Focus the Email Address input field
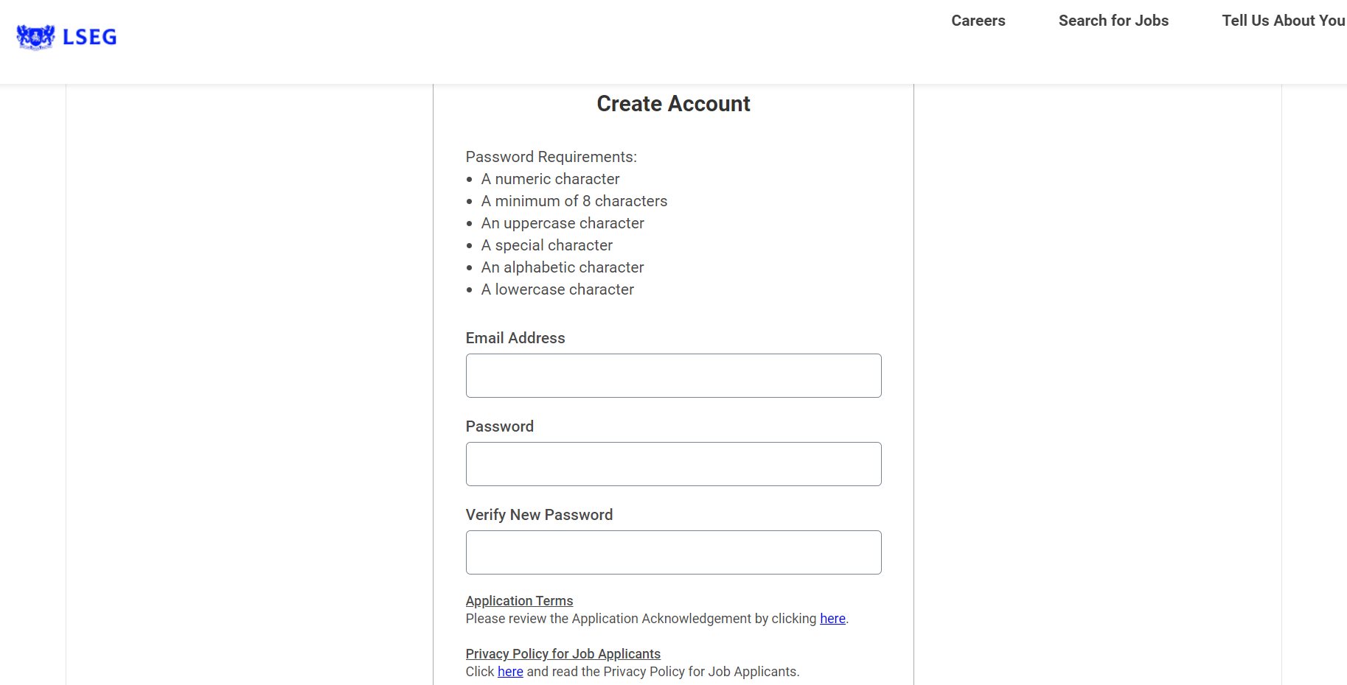 673,376
